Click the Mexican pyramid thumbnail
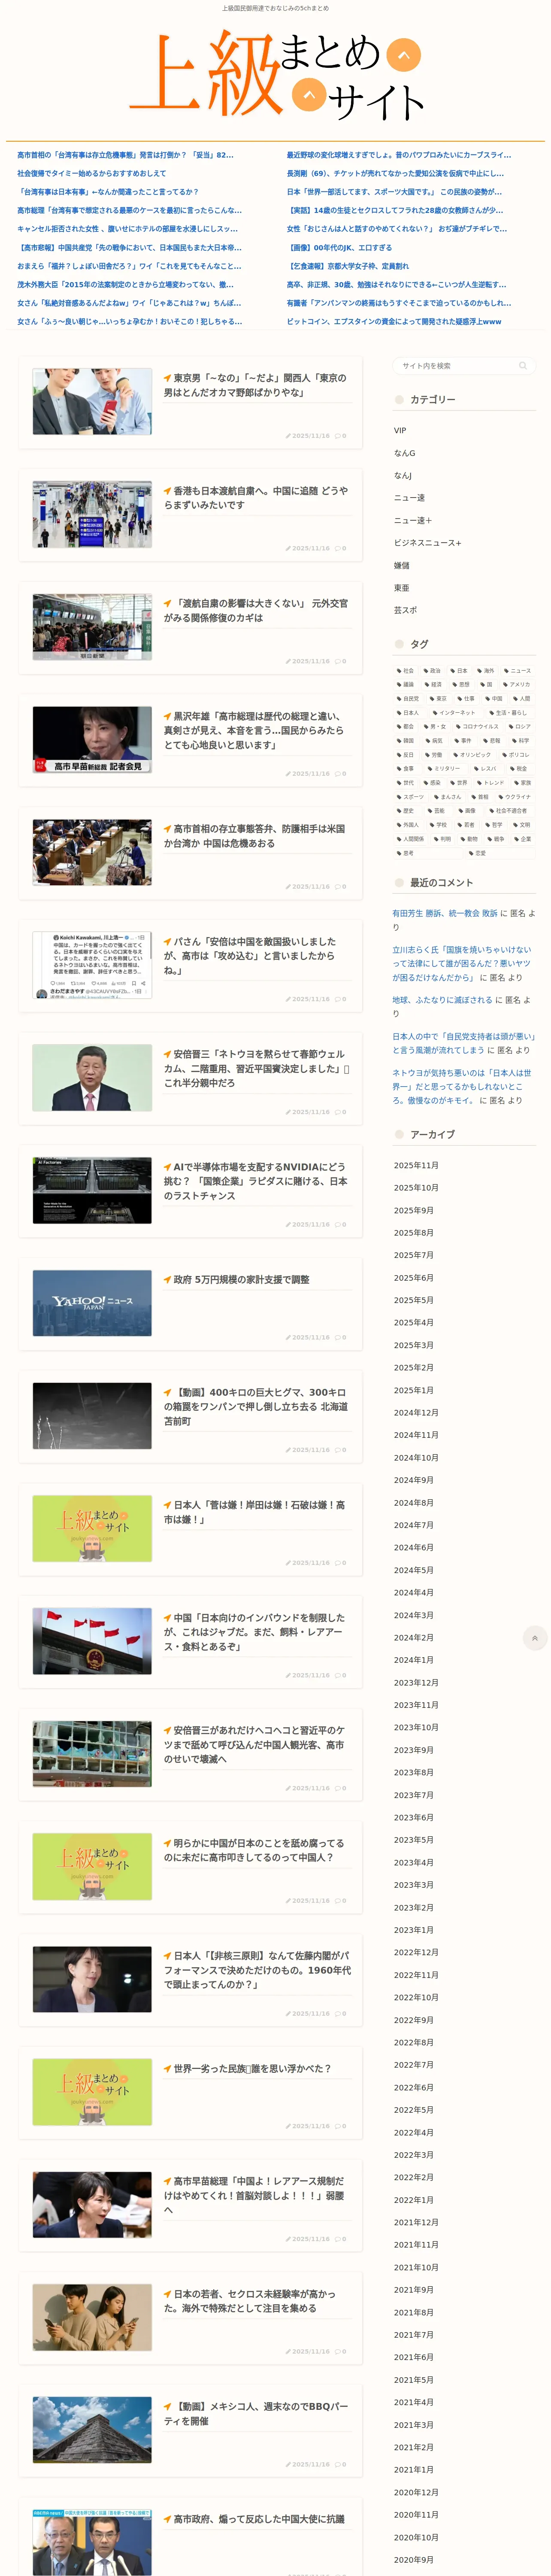Screen dimensions: 551x2576 click(x=92, y=2430)
